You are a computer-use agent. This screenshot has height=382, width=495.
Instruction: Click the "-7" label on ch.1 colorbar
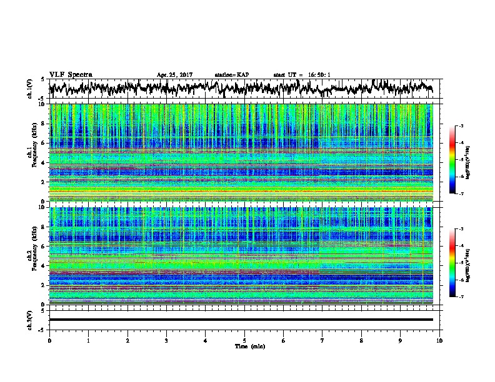tap(461, 193)
